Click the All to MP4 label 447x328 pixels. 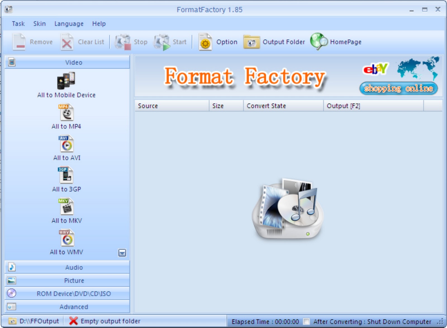coord(66,126)
